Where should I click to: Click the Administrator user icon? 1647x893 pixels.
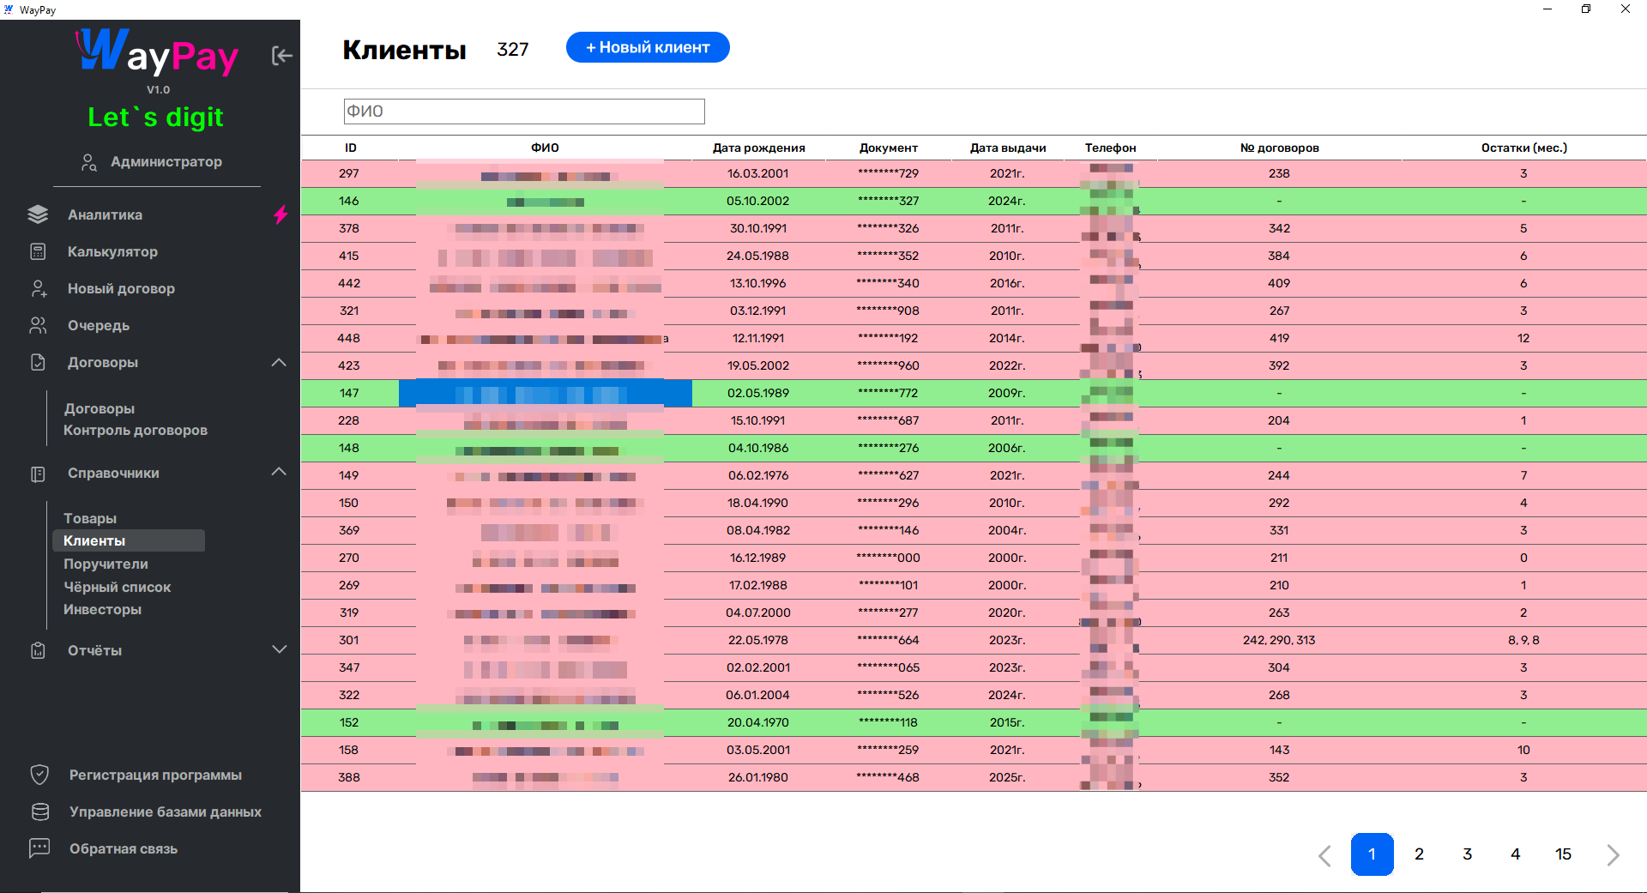tap(88, 162)
